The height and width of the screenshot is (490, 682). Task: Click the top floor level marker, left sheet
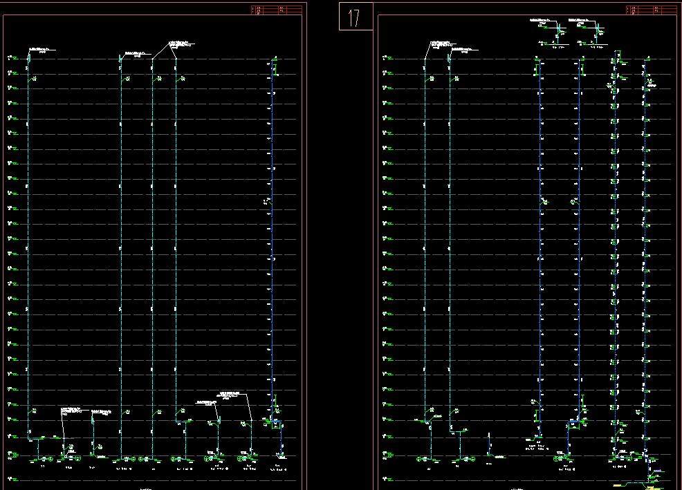pyautogui.click(x=12, y=58)
